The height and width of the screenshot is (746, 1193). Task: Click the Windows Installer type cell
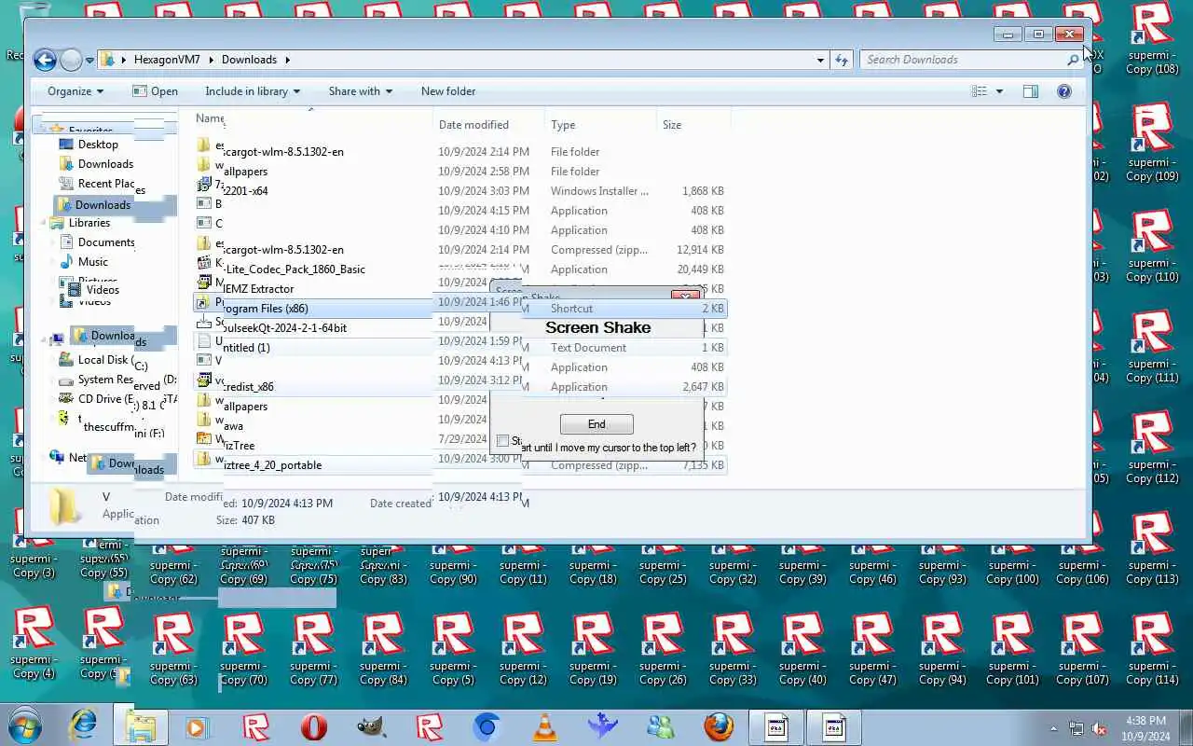(x=600, y=191)
